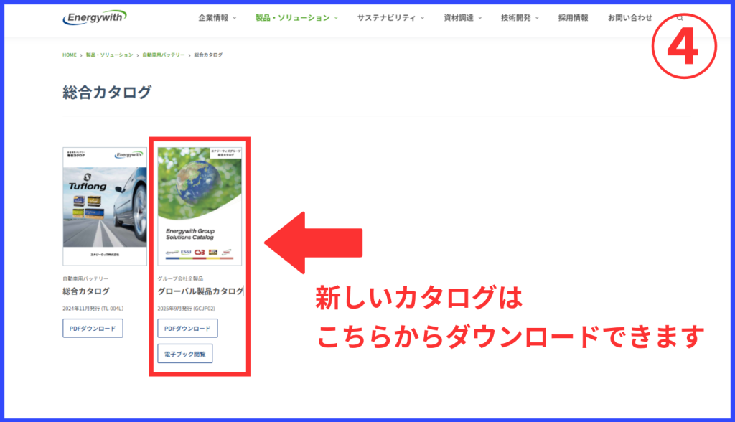Open the Energywith Group Solutions Catalog cover
Viewport: 735px width, 422px height.
pyautogui.click(x=200, y=207)
